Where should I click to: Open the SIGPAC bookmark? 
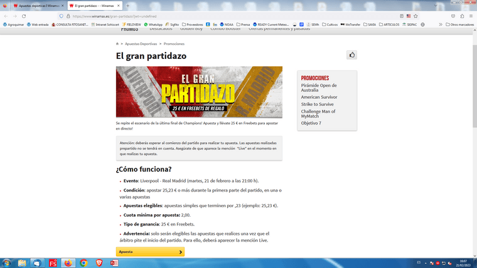[409, 24]
